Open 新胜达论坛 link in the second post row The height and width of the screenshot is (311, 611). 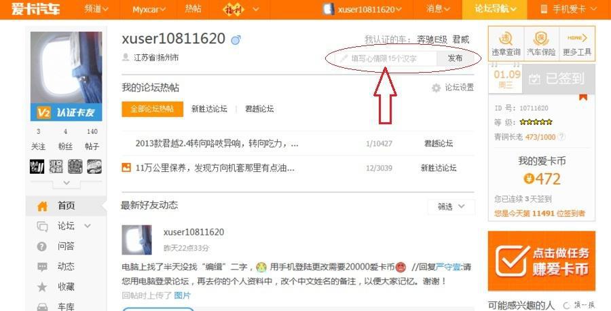pos(439,168)
